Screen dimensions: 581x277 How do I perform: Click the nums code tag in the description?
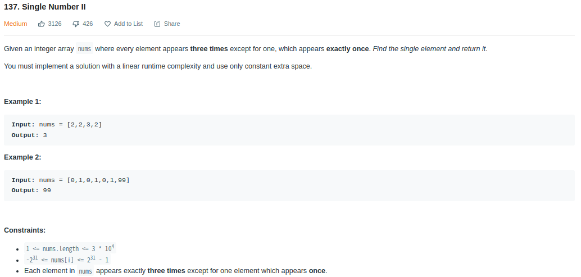[x=84, y=49]
